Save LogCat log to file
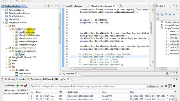The height and width of the screenshot is (101, 180). click(162, 86)
